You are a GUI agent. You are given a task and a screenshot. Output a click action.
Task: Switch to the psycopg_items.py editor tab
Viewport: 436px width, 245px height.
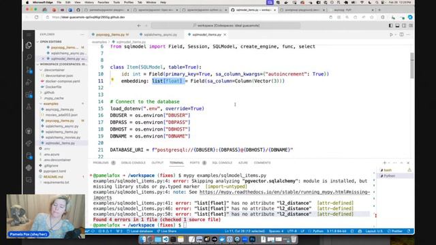coord(110,35)
